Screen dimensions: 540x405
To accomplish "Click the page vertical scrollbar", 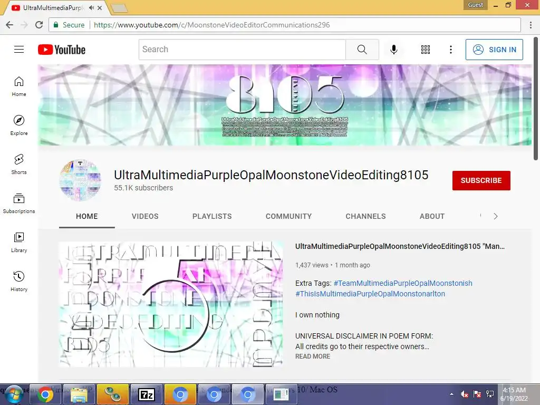I will [536, 99].
